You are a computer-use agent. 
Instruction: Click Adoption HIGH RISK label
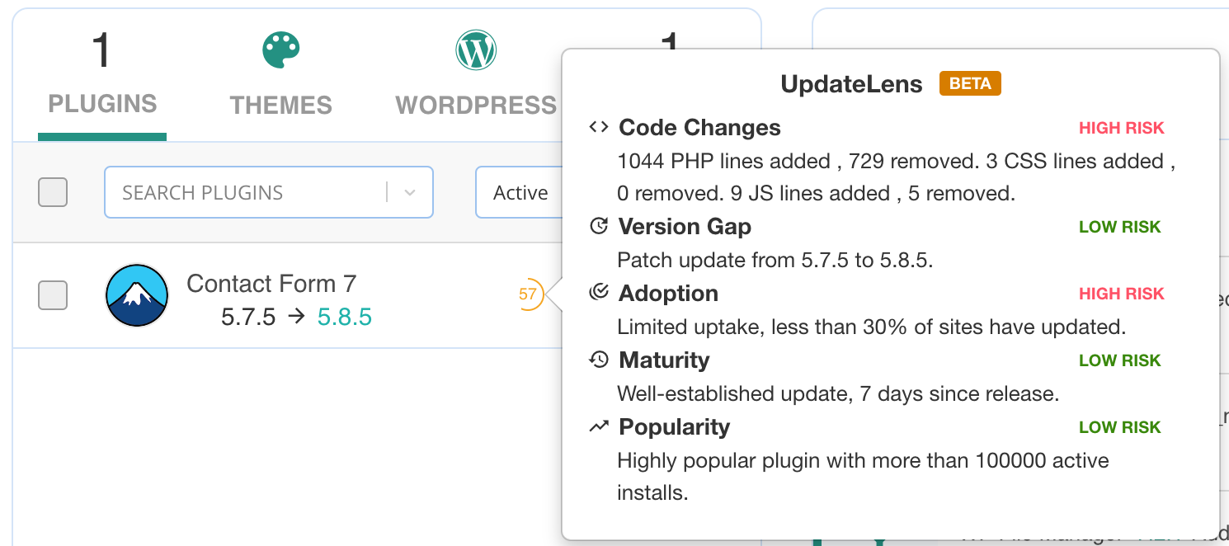click(x=1122, y=294)
